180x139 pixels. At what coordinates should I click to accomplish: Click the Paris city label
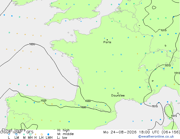coord(107,42)
